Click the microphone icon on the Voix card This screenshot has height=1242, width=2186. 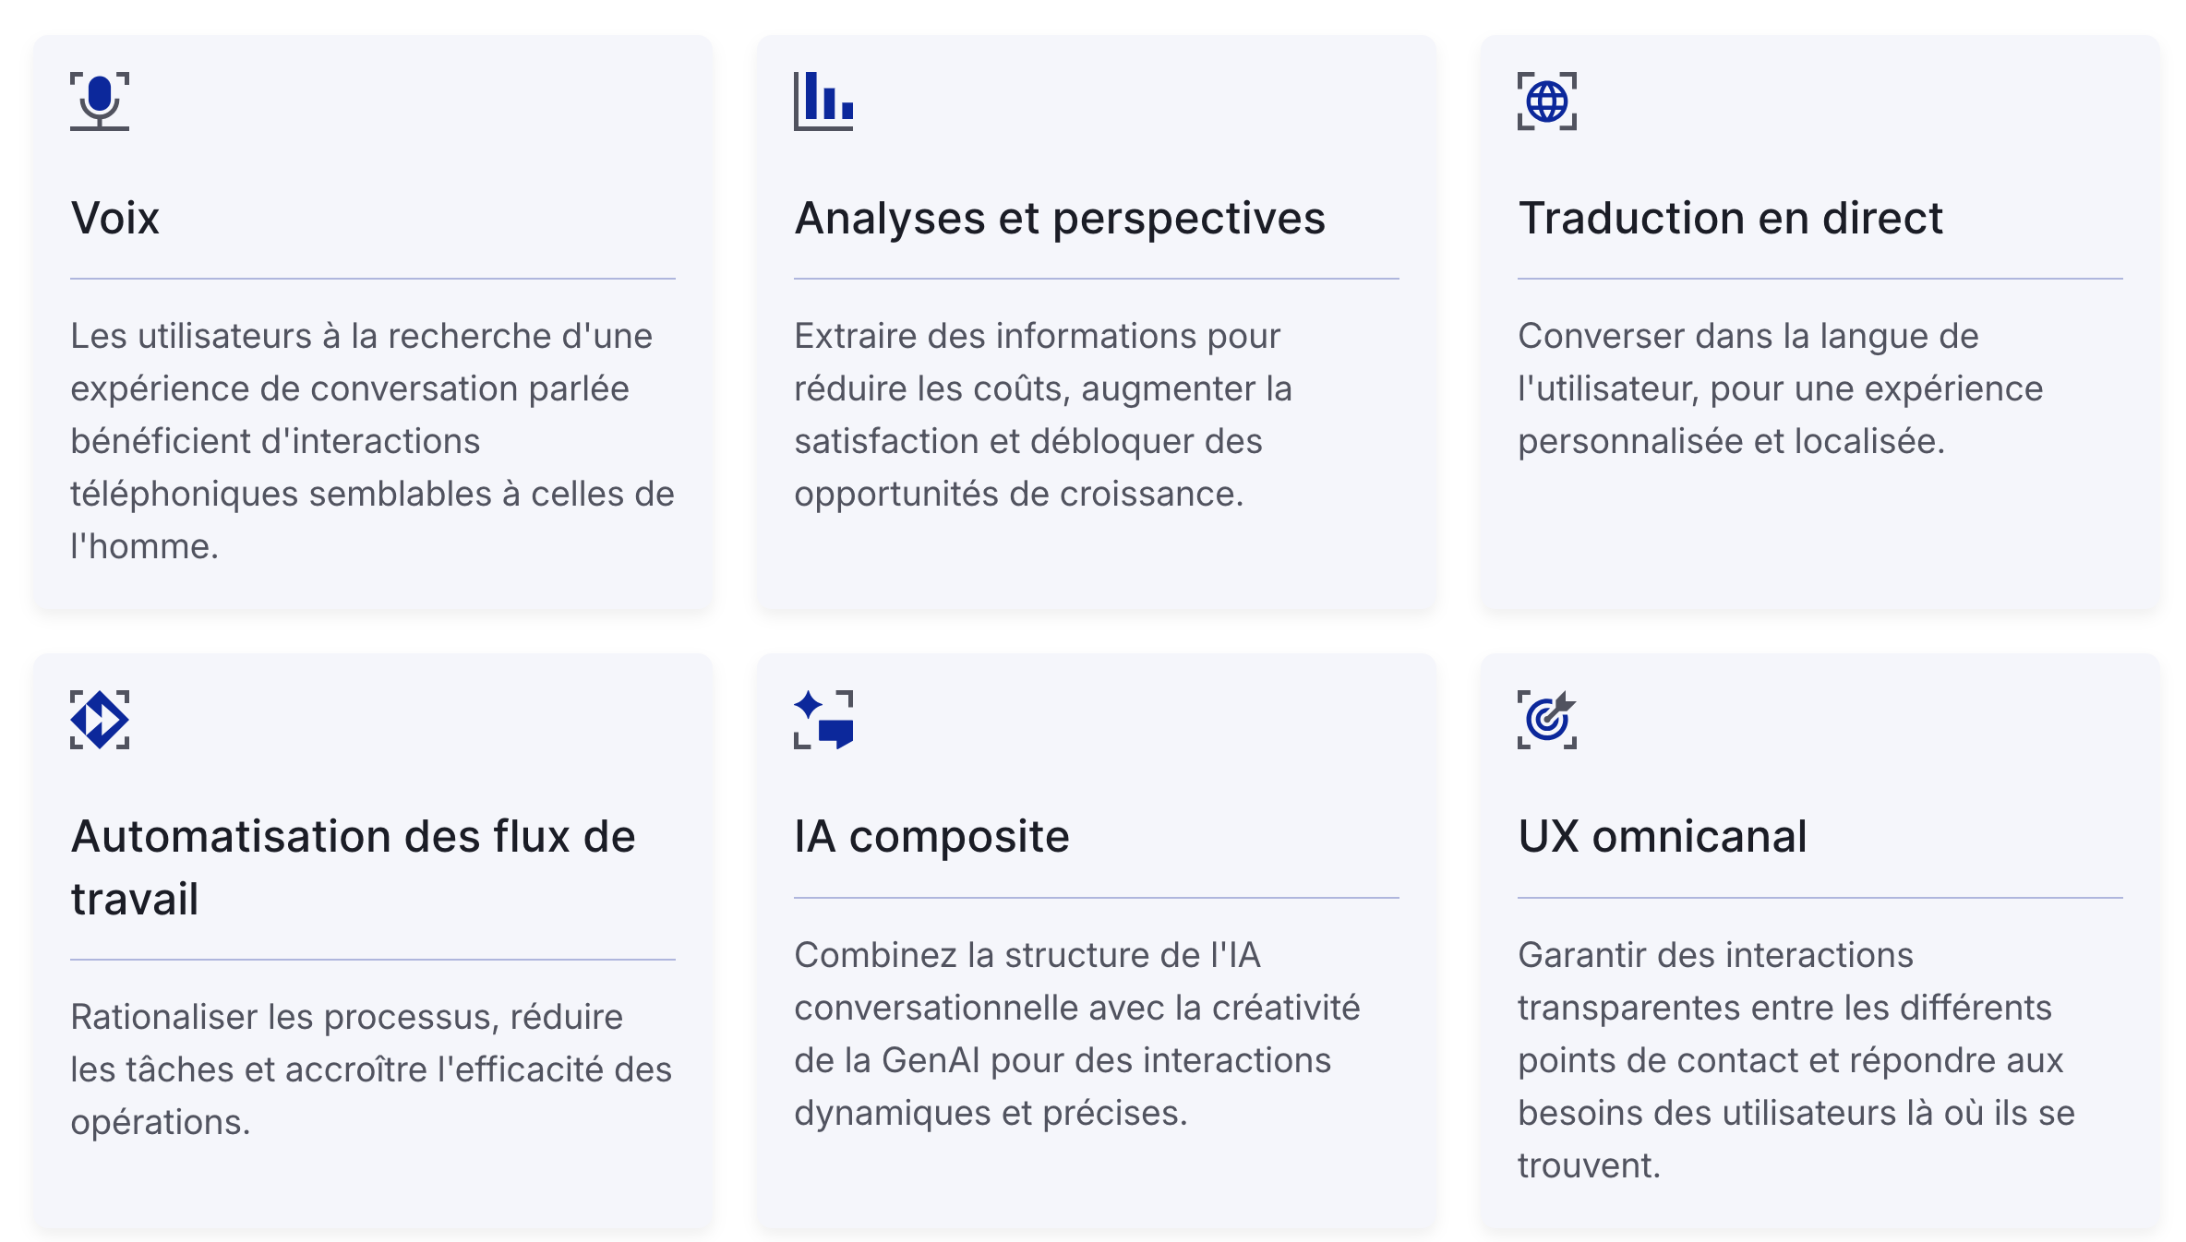[x=100, y=102]
